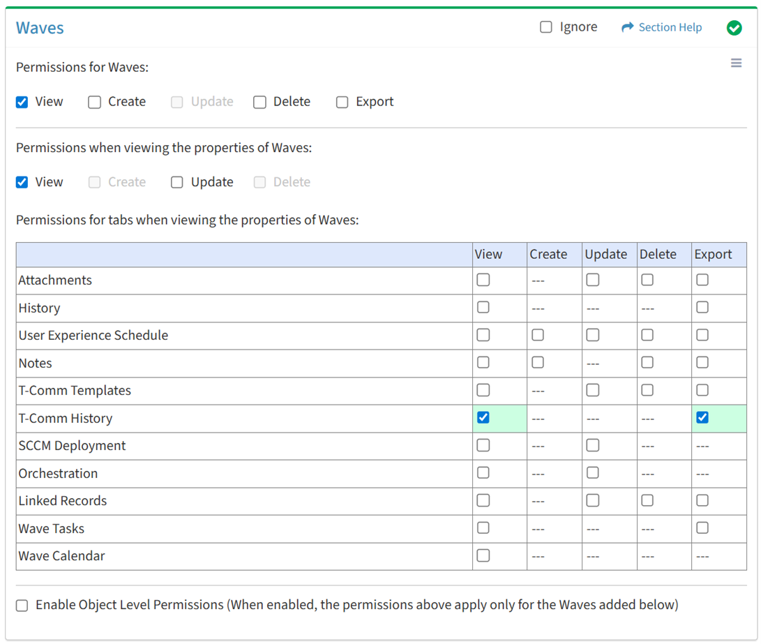Open the Section Help link
This screenshot has width=761, height=644.
[x=670, y=27]
